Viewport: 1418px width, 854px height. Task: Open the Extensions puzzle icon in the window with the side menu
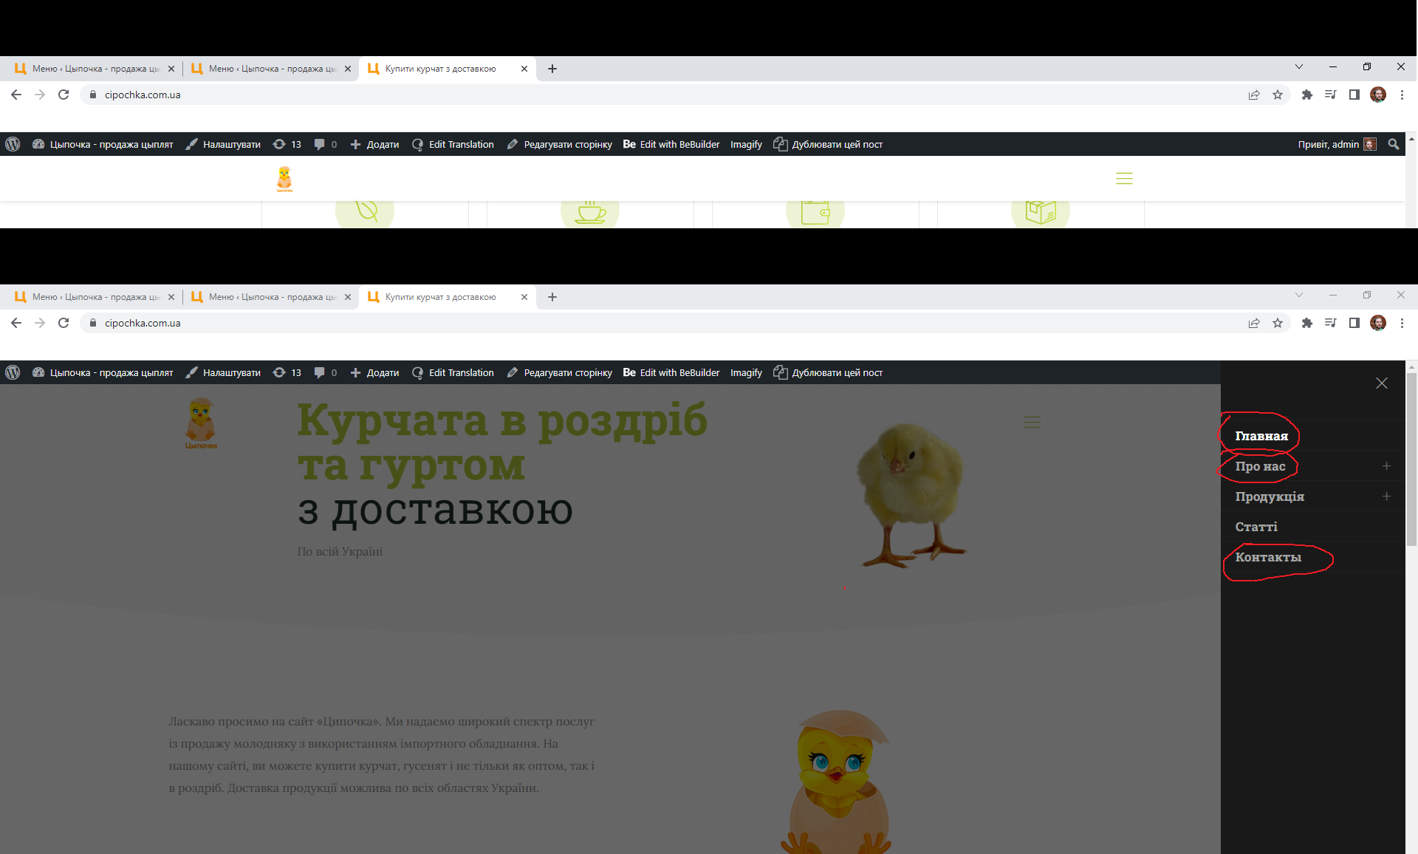(1306, 323)
